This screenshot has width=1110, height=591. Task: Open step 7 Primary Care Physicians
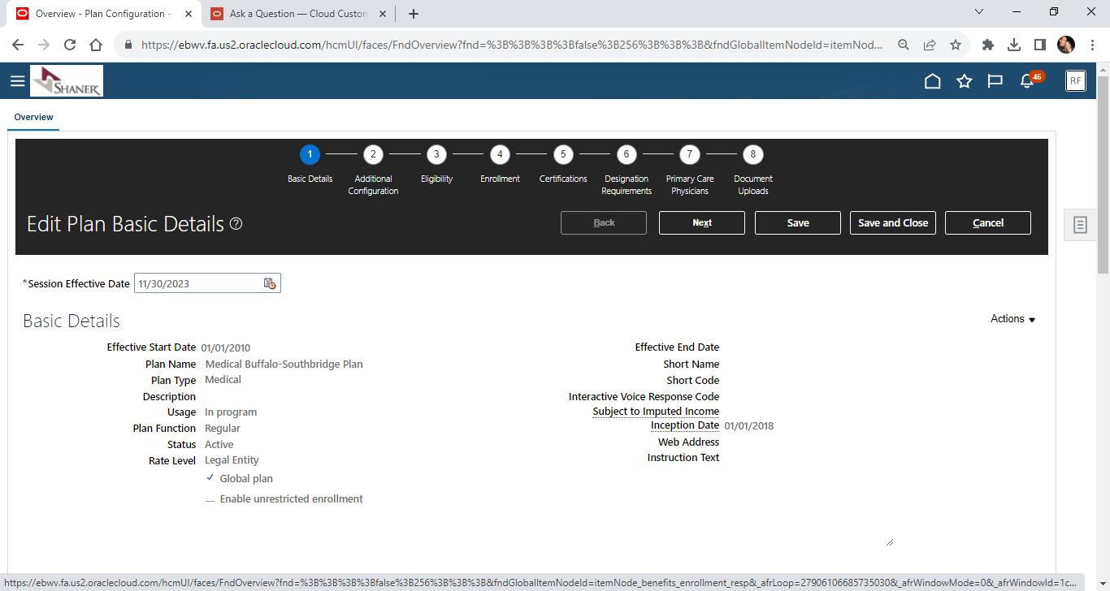[x=689, y=154]
